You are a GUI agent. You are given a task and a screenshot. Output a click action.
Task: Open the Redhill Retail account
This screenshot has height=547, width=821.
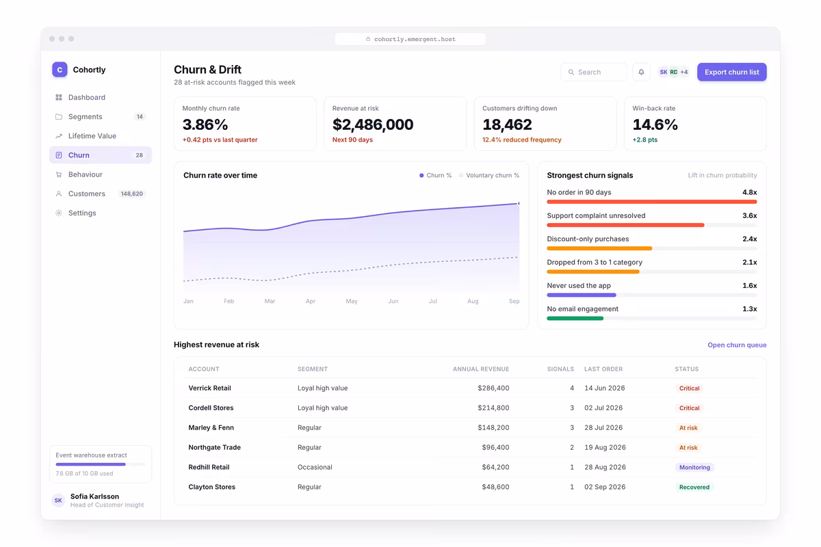(x=209, y=468)
